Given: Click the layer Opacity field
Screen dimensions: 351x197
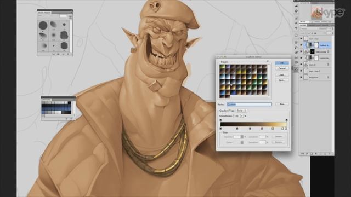Looking at the screenshot, I should coord(329,28).
